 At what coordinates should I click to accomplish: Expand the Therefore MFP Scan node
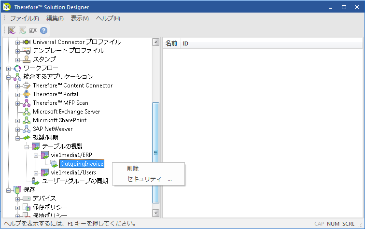17,103
